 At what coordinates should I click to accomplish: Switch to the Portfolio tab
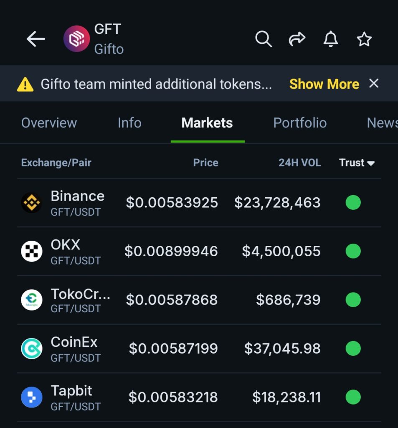tap(300, 123)
